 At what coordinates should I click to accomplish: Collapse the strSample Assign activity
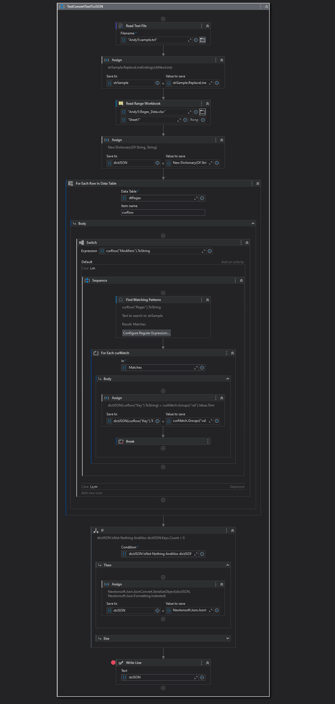pyautogui.click(x=222, y=60)
